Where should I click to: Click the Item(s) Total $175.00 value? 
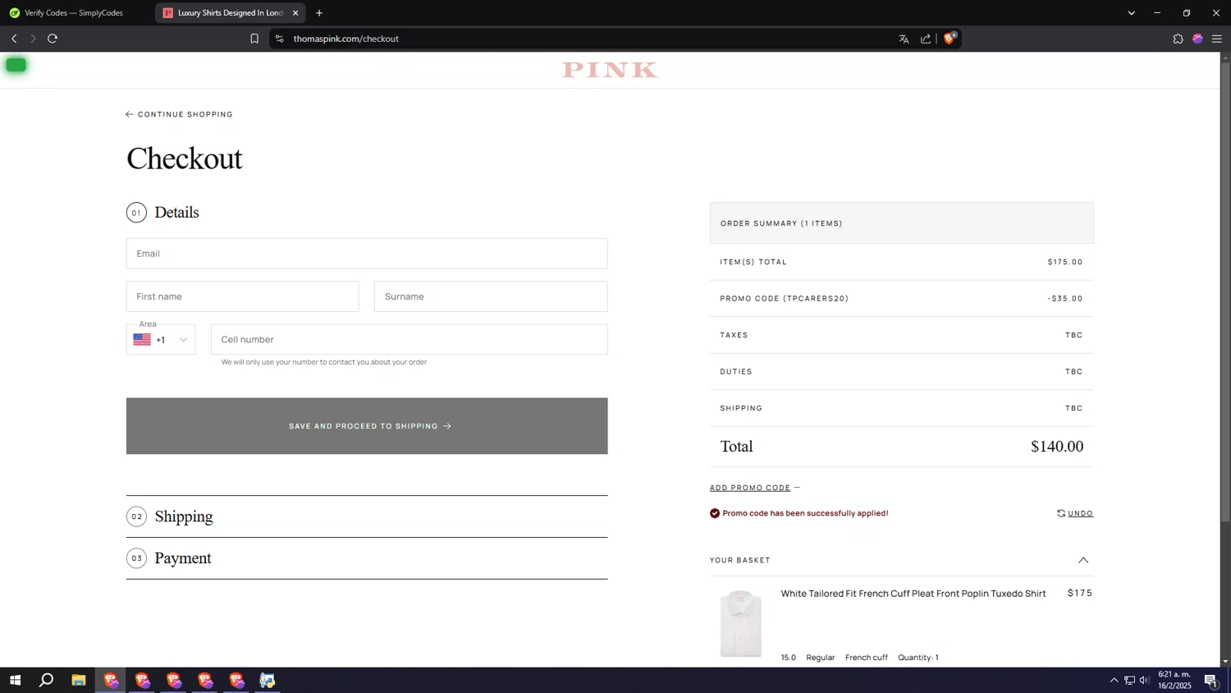coord(1065,262)
